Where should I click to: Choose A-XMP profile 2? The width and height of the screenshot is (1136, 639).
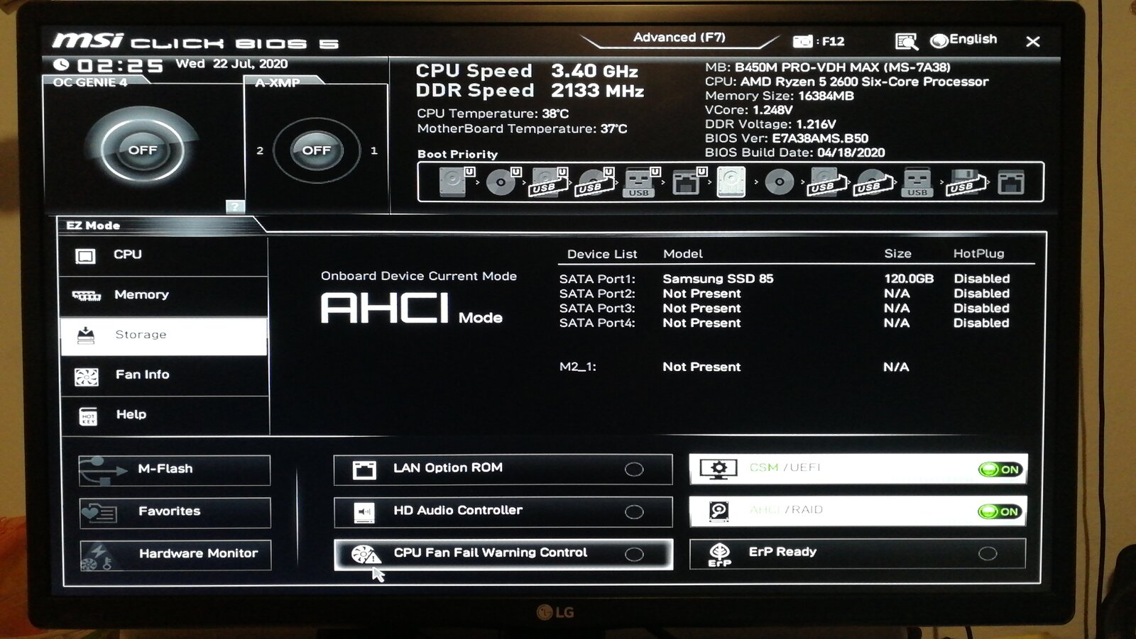(260, 150)
